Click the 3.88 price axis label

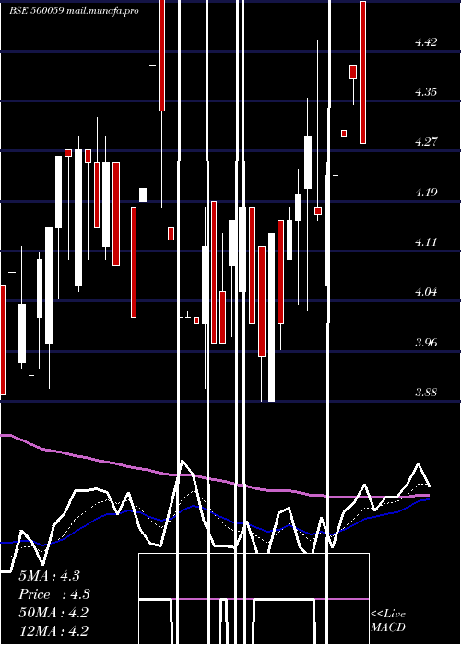[x=426, y=392]
